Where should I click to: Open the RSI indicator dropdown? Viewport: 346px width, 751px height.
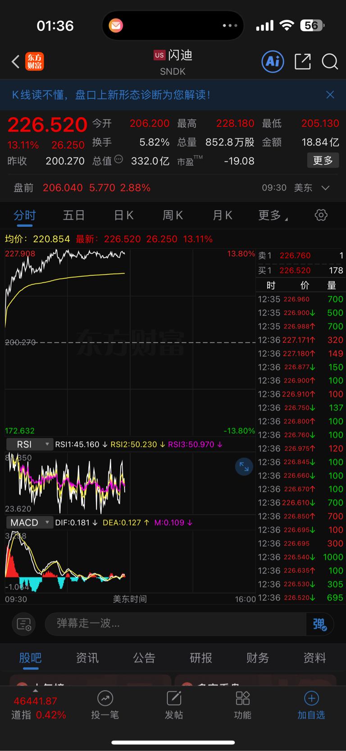[x=30, y=444]
